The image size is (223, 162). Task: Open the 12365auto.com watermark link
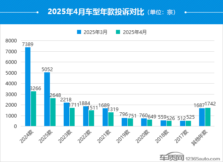[x=203, y=159]
